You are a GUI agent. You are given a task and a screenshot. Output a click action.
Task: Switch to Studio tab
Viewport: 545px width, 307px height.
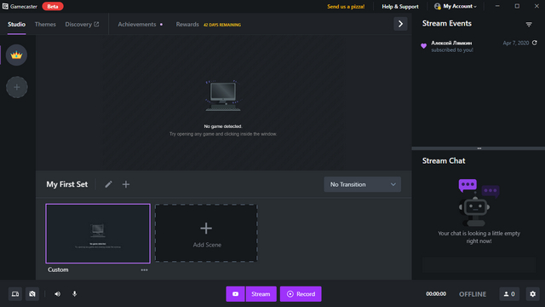[x=17, y=25]
